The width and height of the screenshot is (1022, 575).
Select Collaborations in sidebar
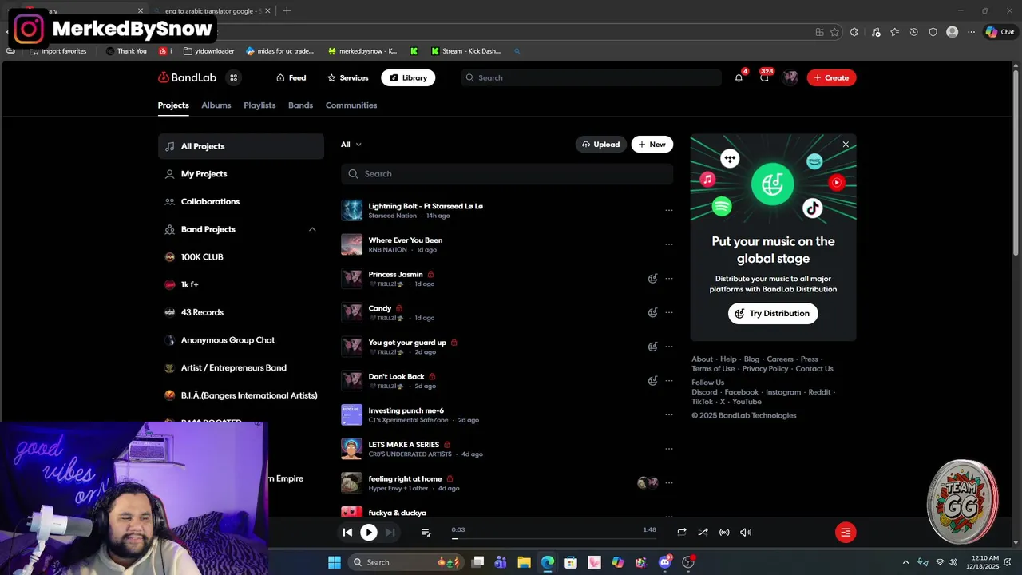[x=240, y=201]
